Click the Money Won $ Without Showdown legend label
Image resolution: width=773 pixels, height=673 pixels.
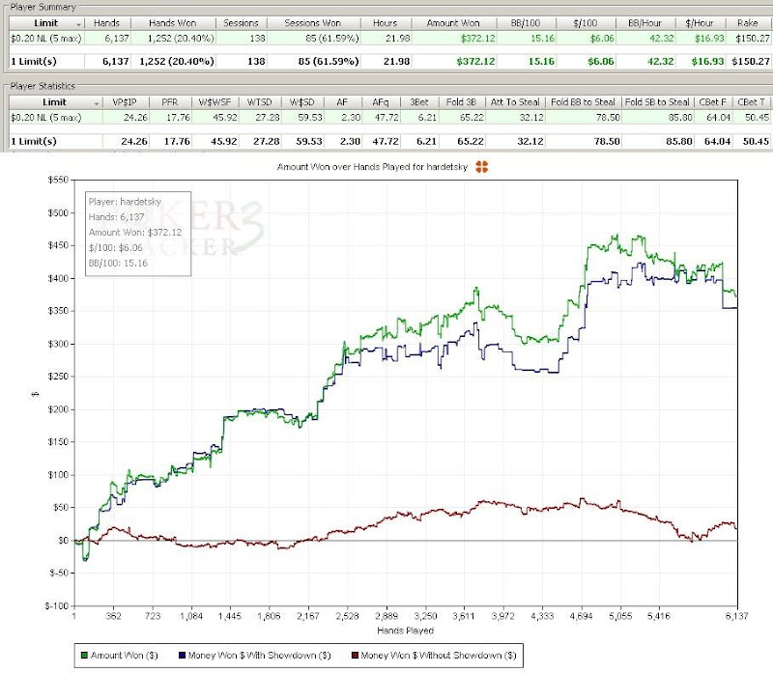439,656
